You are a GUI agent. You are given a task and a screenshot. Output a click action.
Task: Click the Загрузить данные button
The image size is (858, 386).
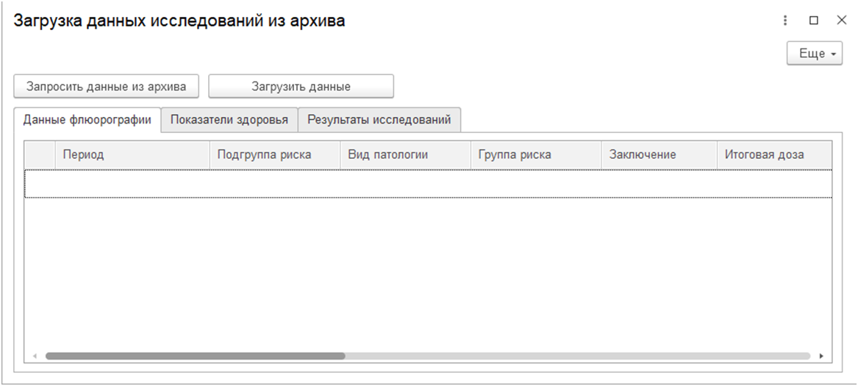pyautogui.click(x=301, y=86)
